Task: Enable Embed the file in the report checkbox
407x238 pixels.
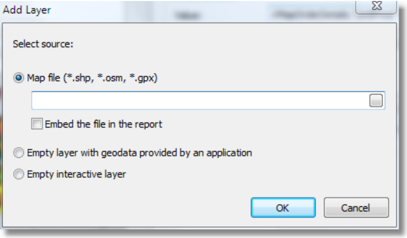Action: (37, 124)
